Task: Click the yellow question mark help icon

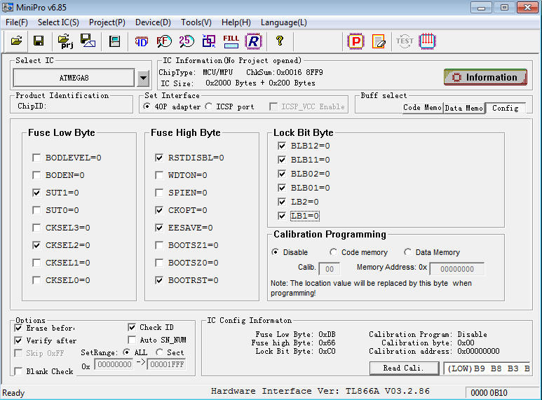Action: pos(279,41)
